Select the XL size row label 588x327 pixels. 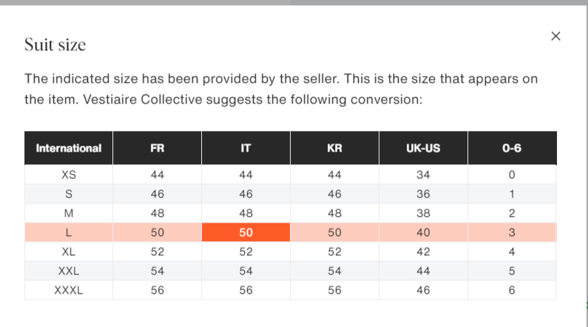69,252
